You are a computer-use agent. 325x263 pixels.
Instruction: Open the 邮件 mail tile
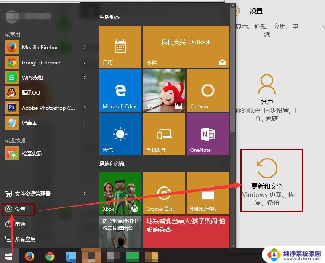(186, 47)
